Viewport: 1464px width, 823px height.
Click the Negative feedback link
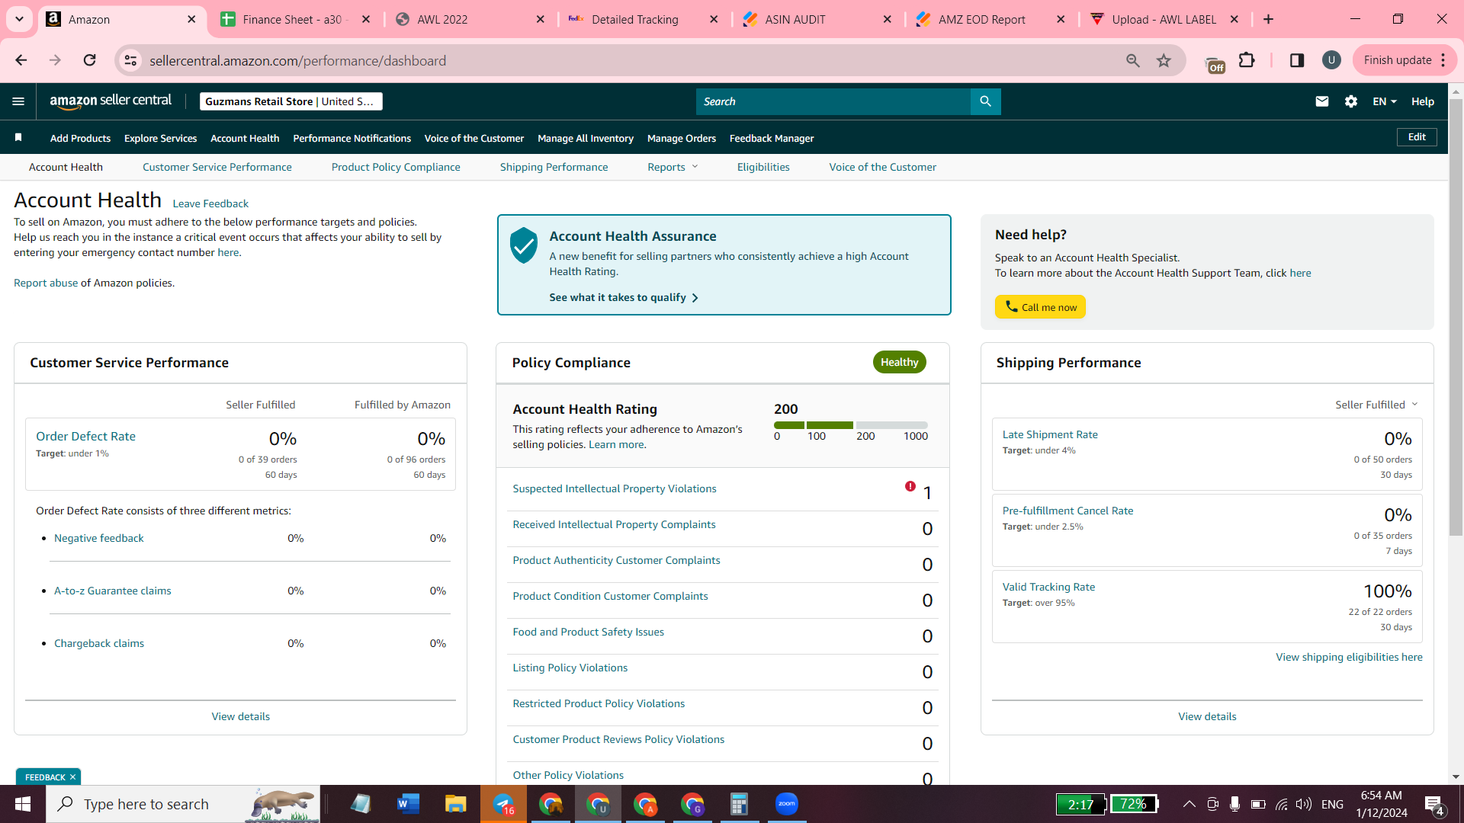click(99, 538)
